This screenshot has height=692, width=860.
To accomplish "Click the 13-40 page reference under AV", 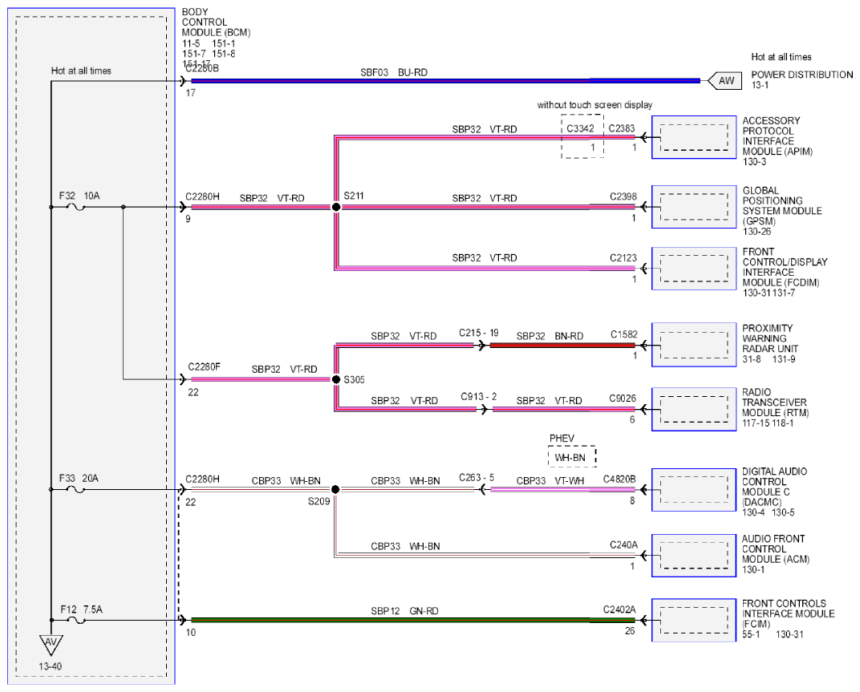I will point(50,667).
